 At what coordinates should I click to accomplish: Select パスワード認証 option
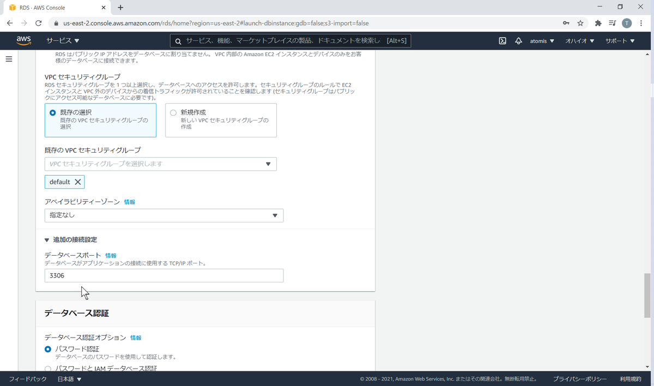click(48, 349)
